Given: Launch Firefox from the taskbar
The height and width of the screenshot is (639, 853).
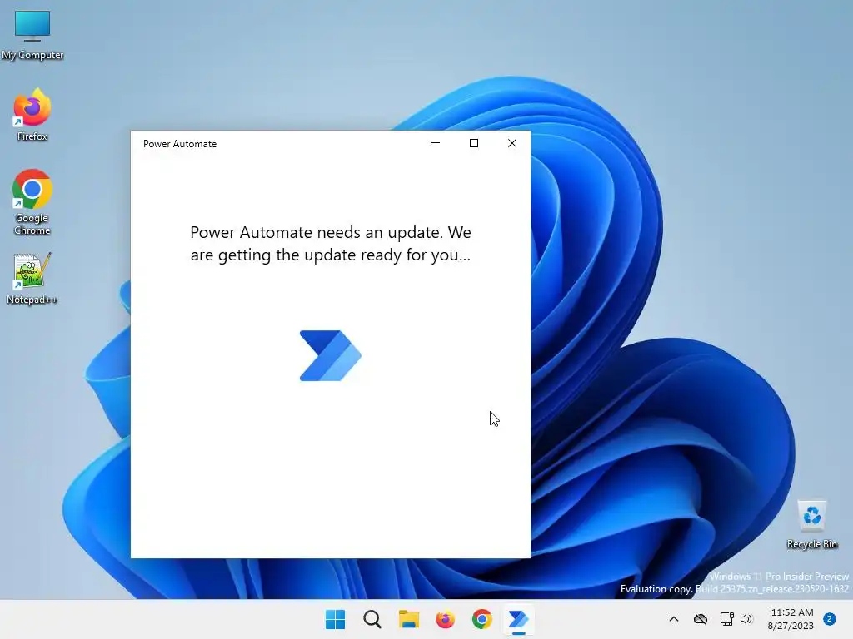Looking at the screenshot, I should (445, 619).
